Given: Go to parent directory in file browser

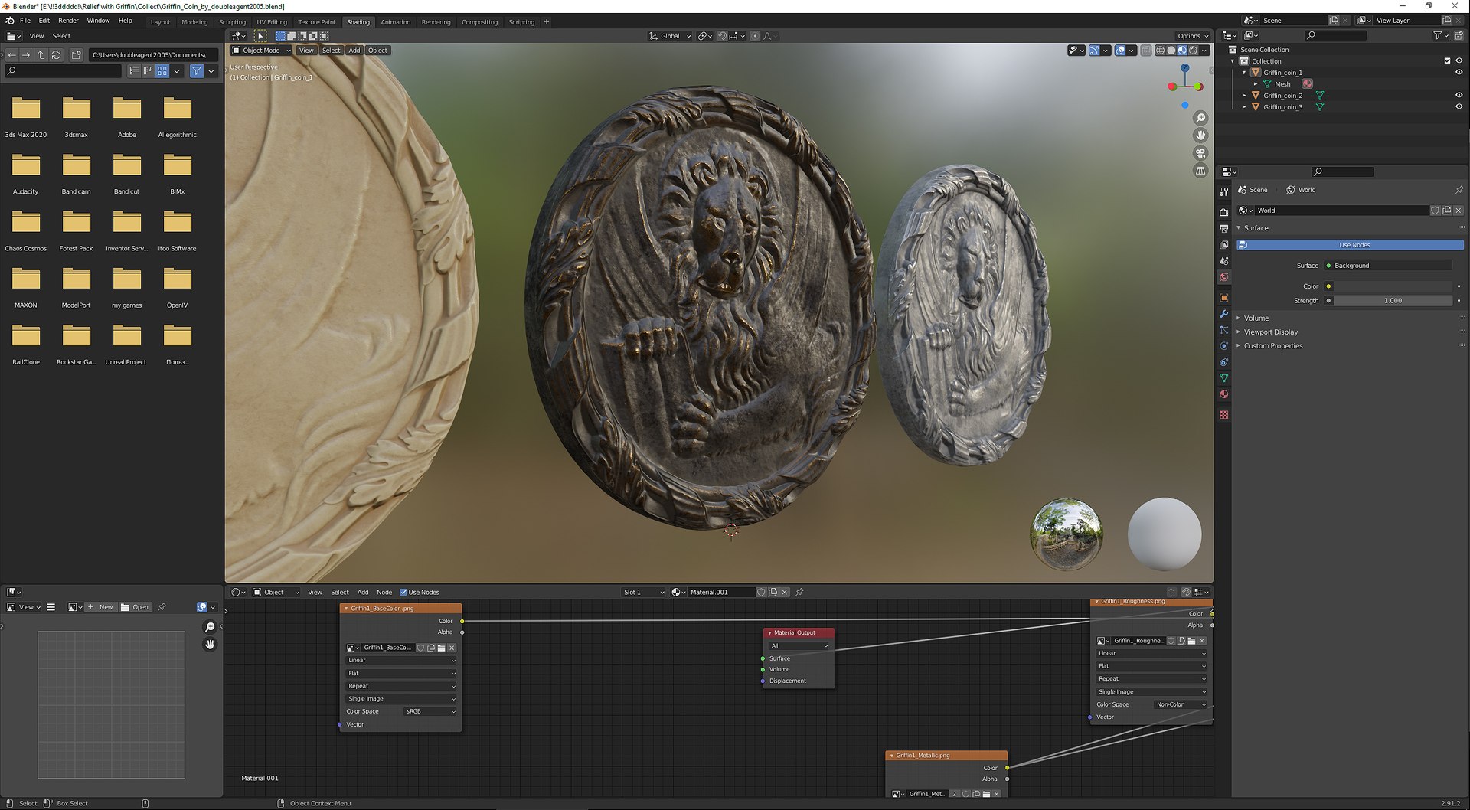Looking at the screenshot, I should pos(41,55).
